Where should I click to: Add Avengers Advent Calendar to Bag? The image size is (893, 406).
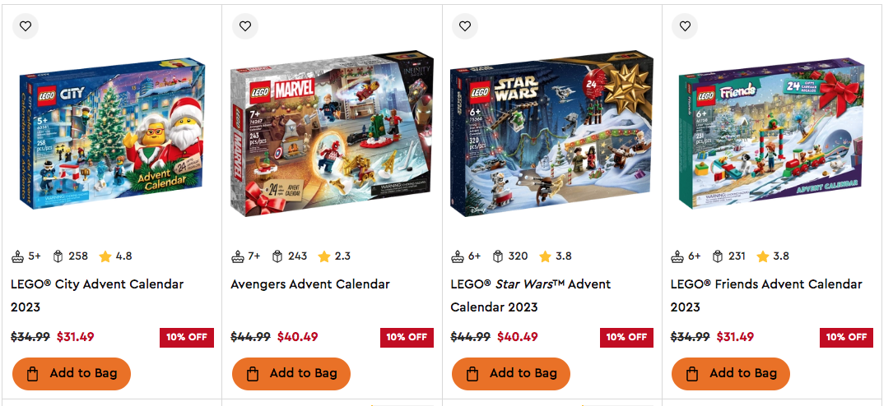[291, 374]
